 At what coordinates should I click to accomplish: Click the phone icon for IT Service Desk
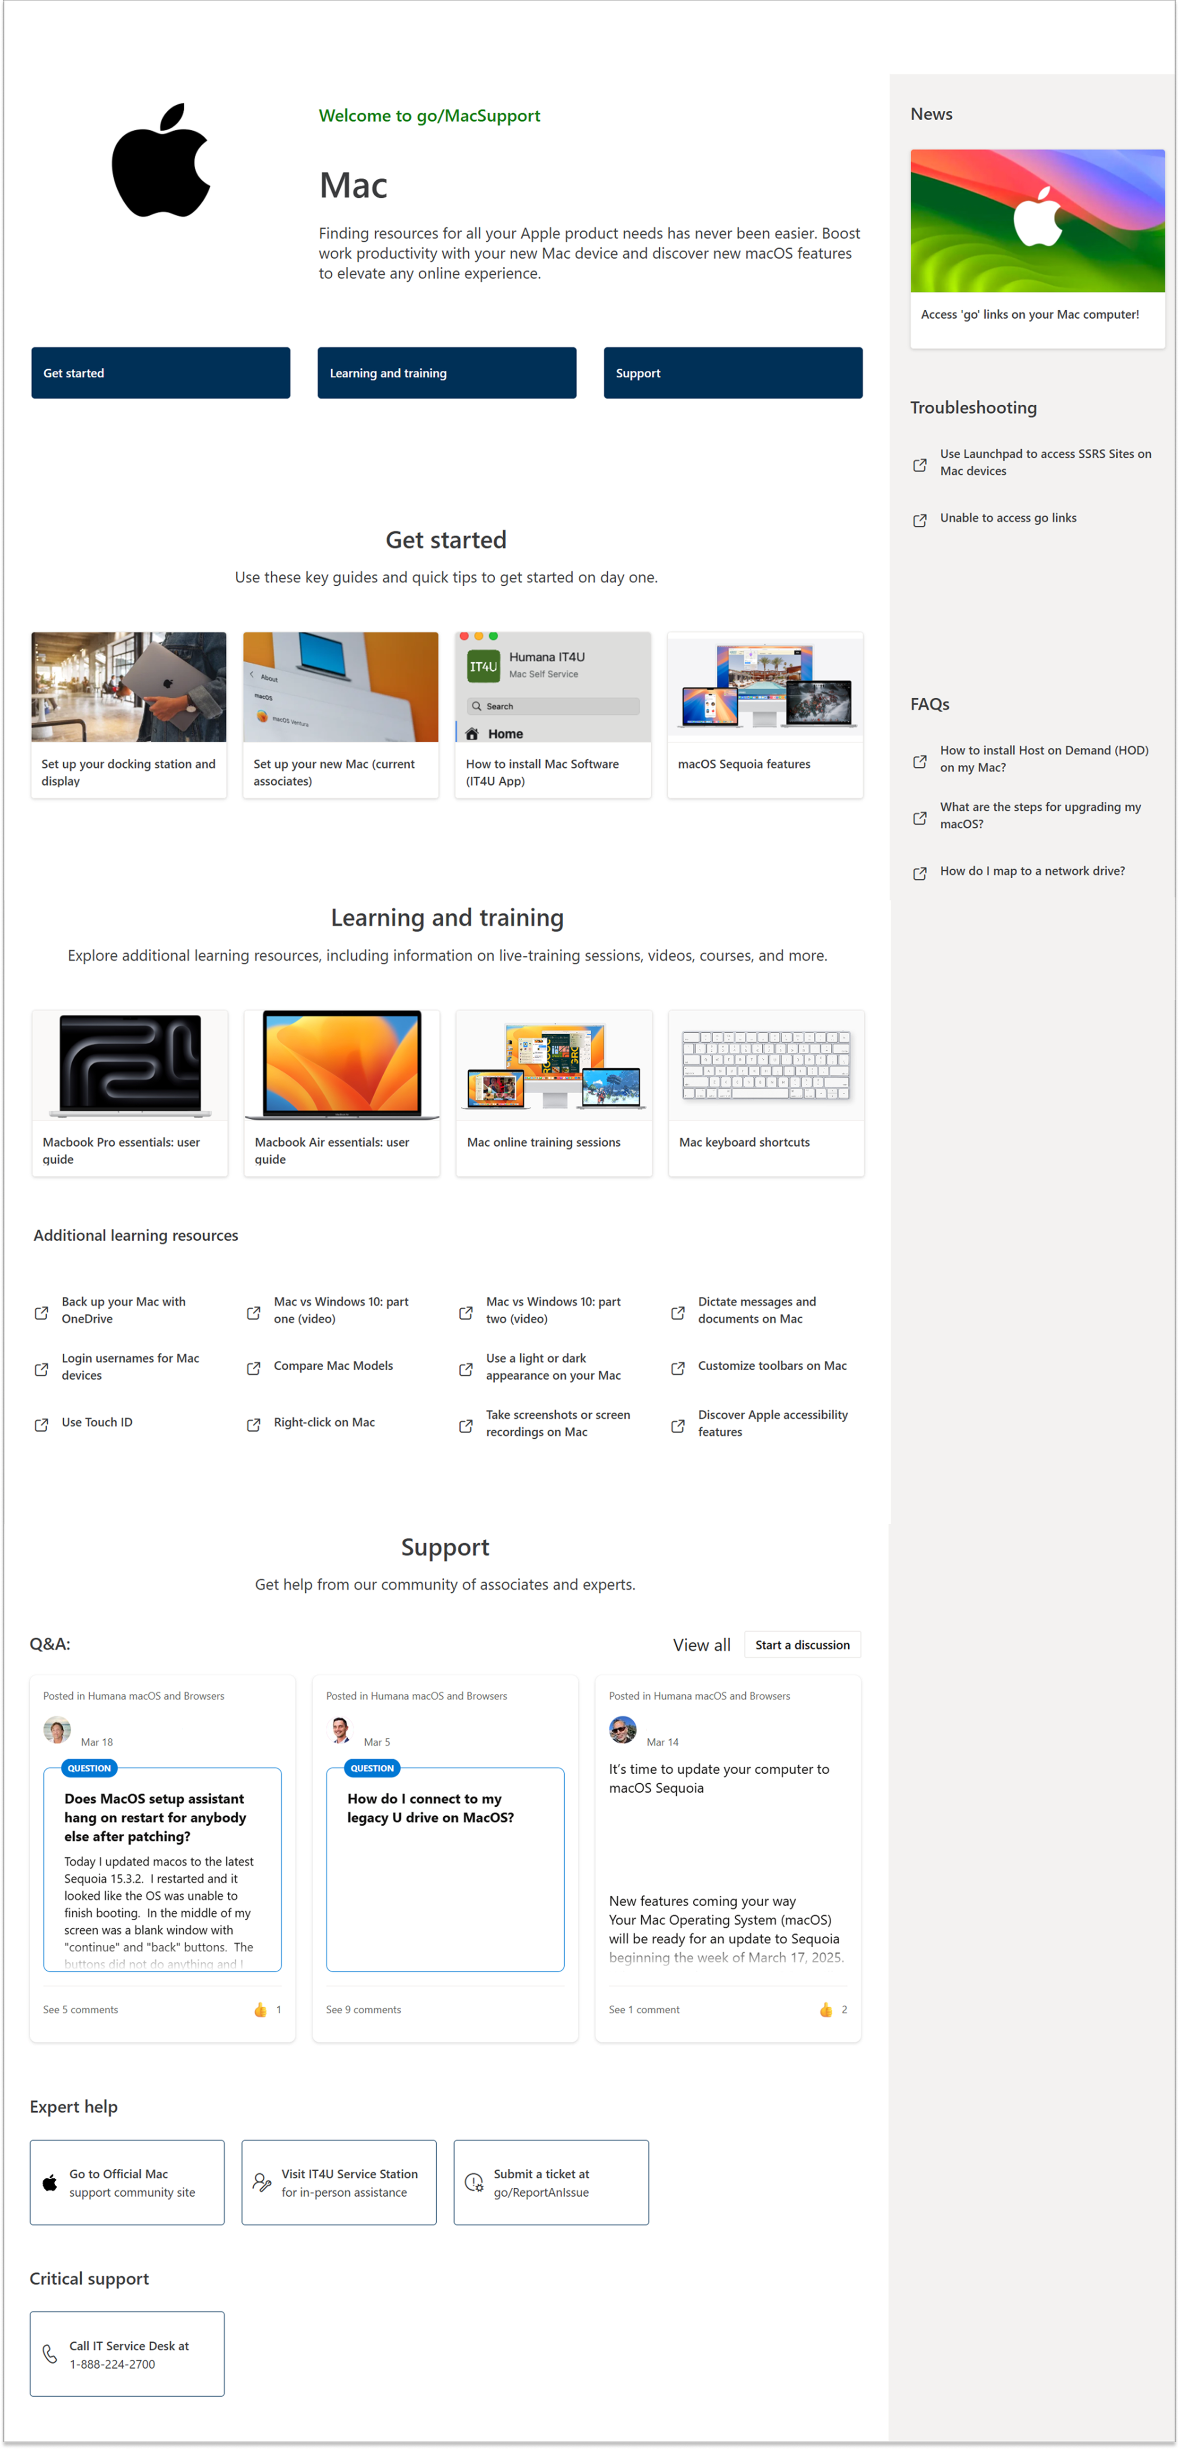50,2354
